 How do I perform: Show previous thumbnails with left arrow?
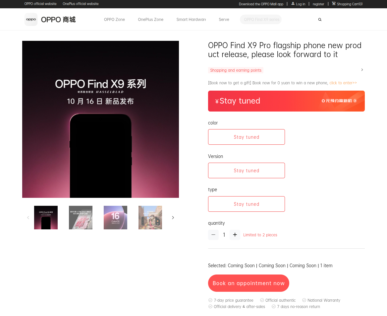click(x=28, y=218)
